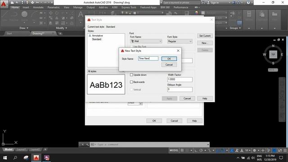
Task: Click the Windows Start button
Action: (5, 158)
